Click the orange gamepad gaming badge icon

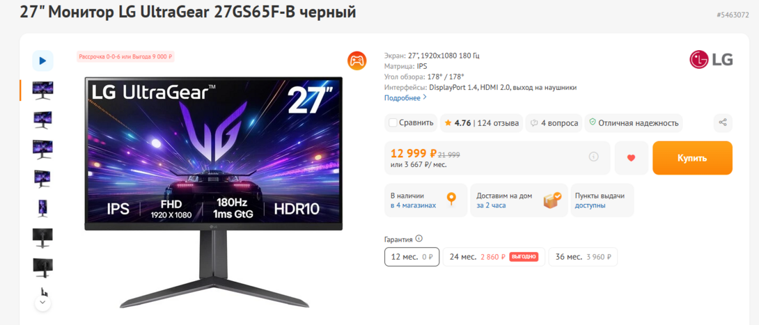(357, 61)
